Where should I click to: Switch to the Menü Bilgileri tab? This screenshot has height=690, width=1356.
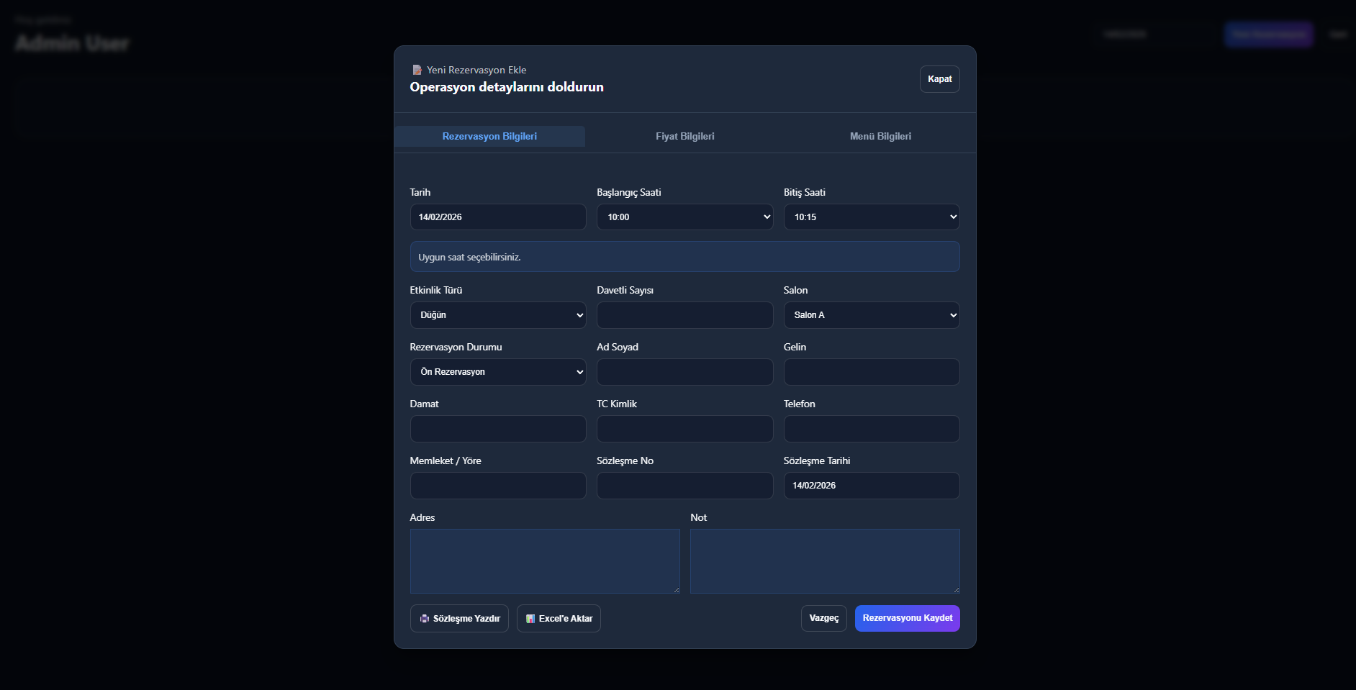880,137
